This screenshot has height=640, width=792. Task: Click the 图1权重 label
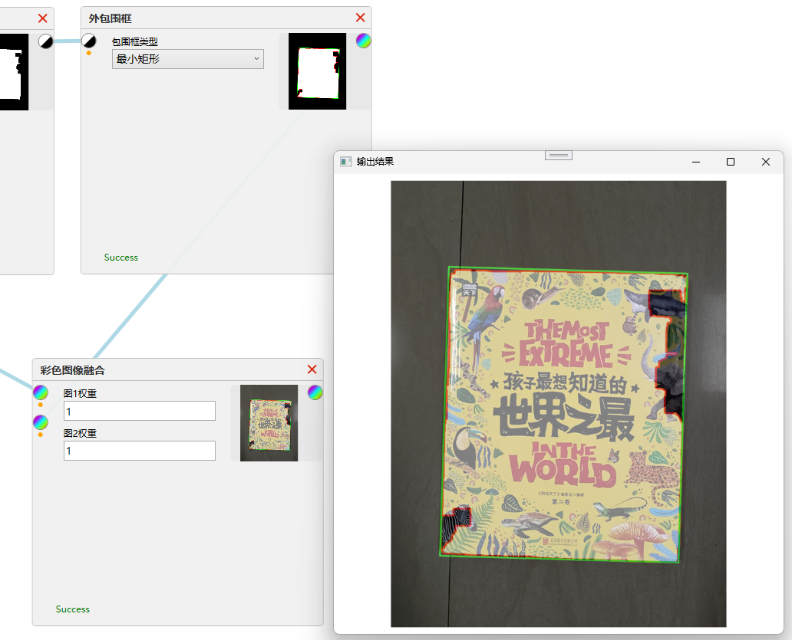pos(80,393)
